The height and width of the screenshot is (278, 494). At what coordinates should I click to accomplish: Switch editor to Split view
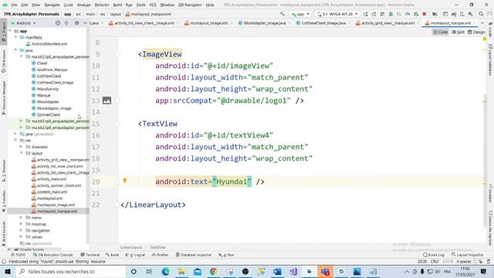(x=458, y=32)
